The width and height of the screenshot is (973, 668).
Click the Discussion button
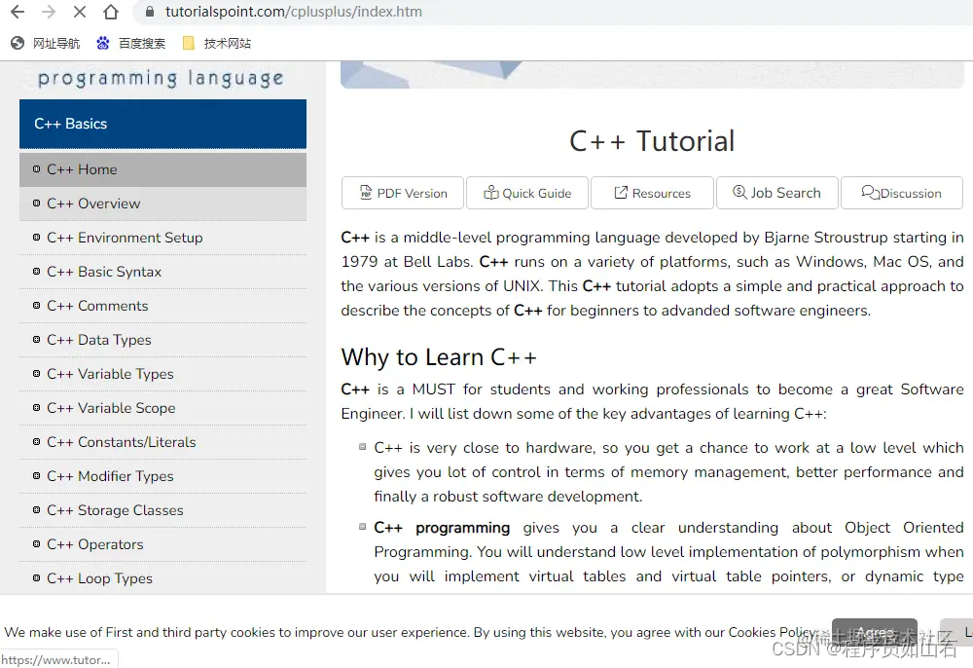902,193
